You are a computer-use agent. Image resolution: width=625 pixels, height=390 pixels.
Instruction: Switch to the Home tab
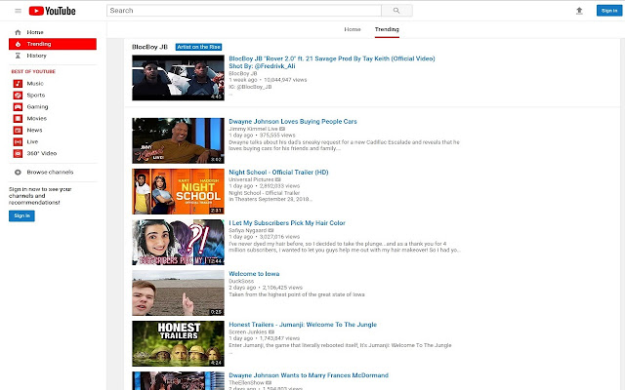(353, 29)
